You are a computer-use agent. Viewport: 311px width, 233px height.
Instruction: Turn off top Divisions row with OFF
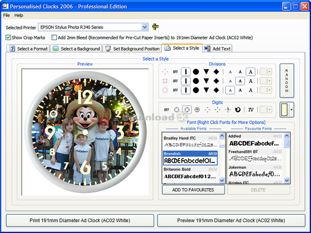175,72
